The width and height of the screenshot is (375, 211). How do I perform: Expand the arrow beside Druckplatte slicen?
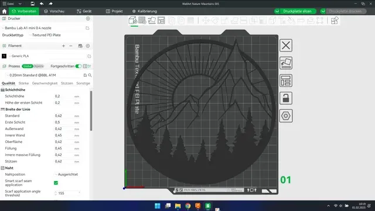[x=277, y=11]
